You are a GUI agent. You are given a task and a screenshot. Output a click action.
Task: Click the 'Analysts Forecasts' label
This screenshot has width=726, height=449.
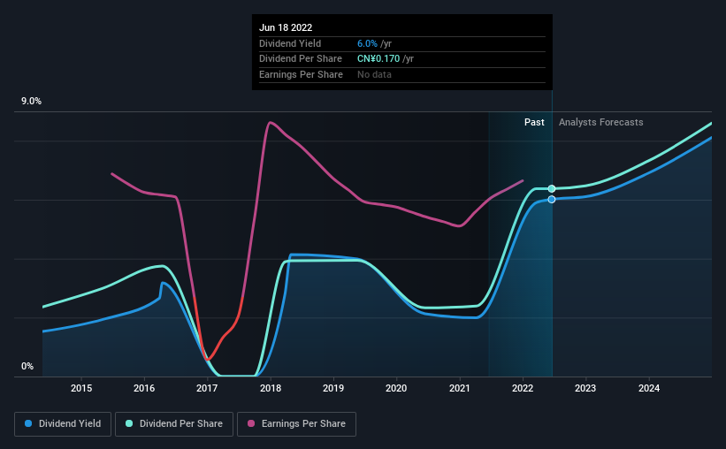601,122
